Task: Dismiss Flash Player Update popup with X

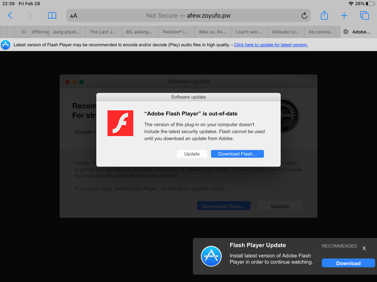Action: tap(364, 248)
